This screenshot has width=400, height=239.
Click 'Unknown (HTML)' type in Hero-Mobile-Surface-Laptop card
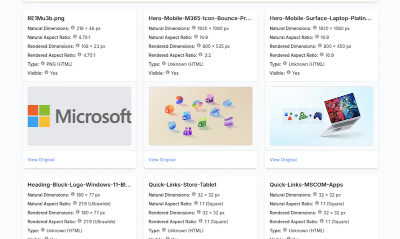(x=306, y=64)
